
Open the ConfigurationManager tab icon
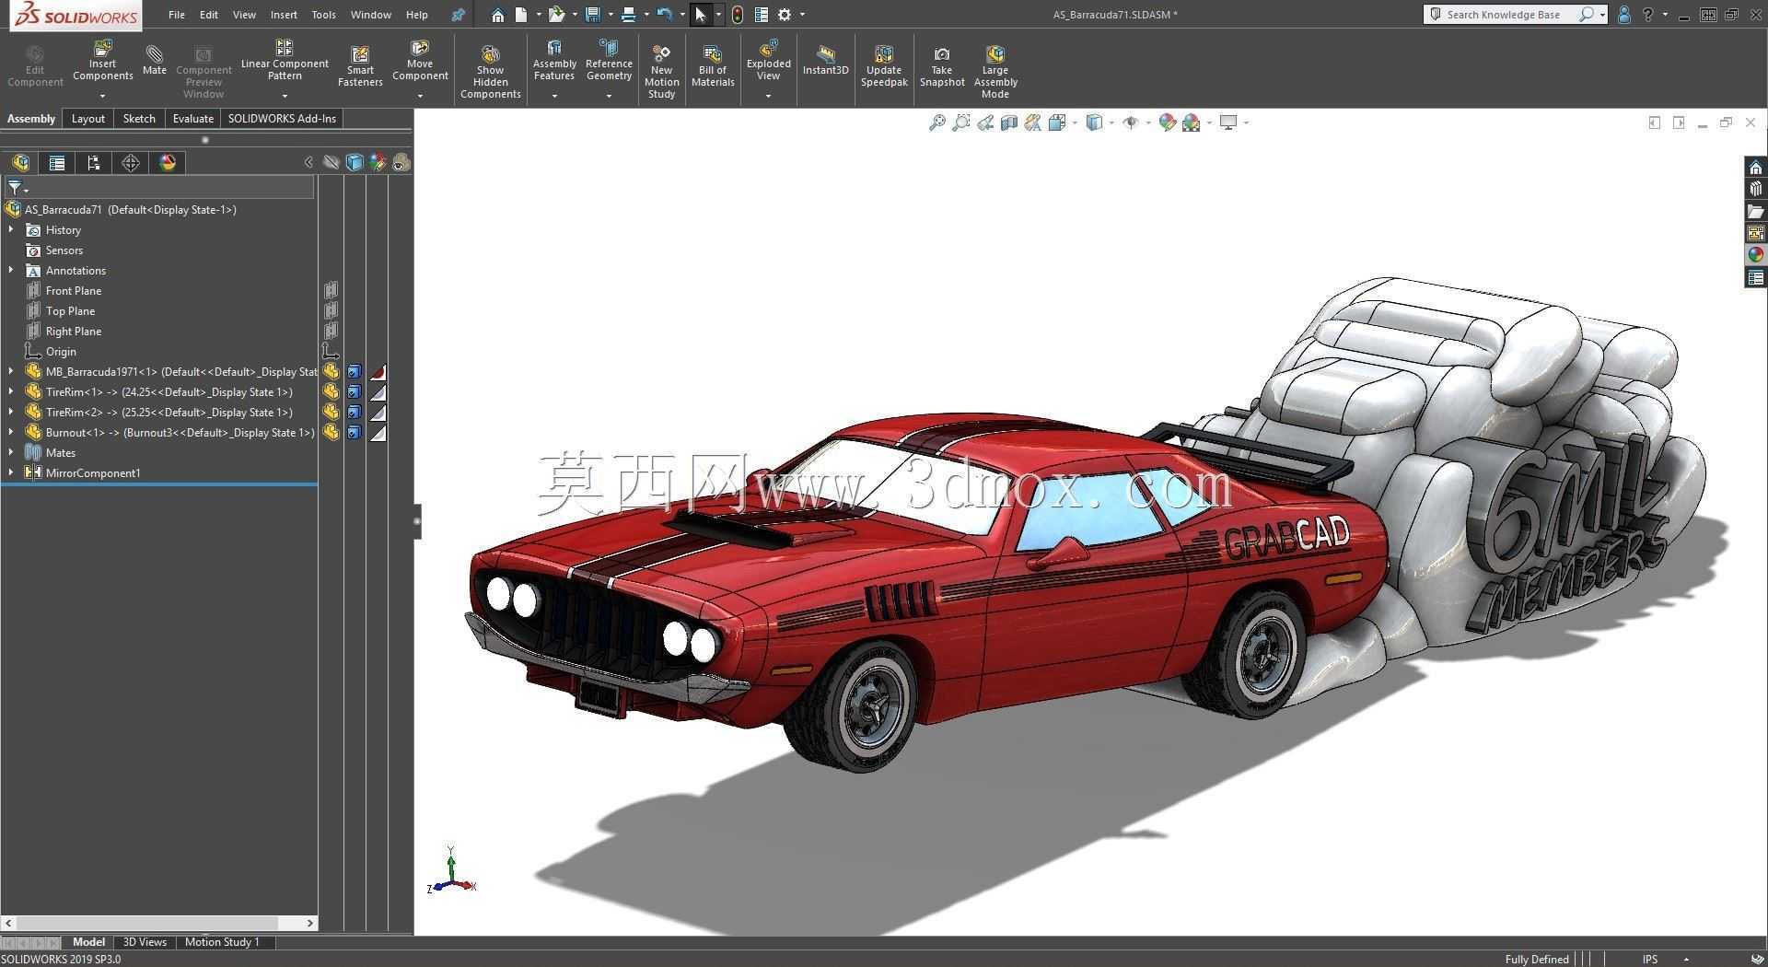94,163
